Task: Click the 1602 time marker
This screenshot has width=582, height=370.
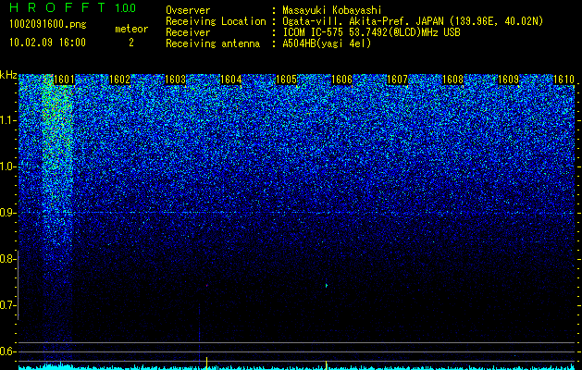Action: point(120,80)
